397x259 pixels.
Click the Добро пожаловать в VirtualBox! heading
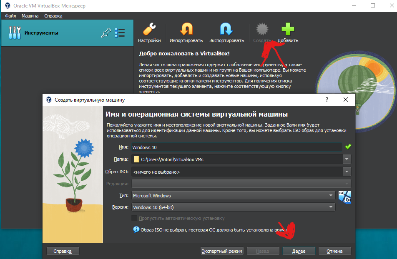pos(184,54)
